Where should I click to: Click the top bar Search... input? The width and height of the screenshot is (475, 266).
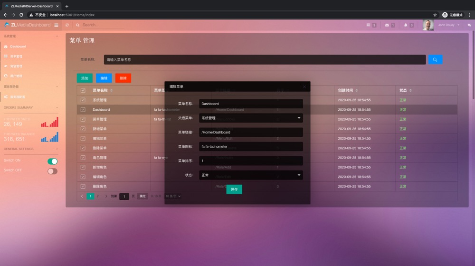pos(103,25)
